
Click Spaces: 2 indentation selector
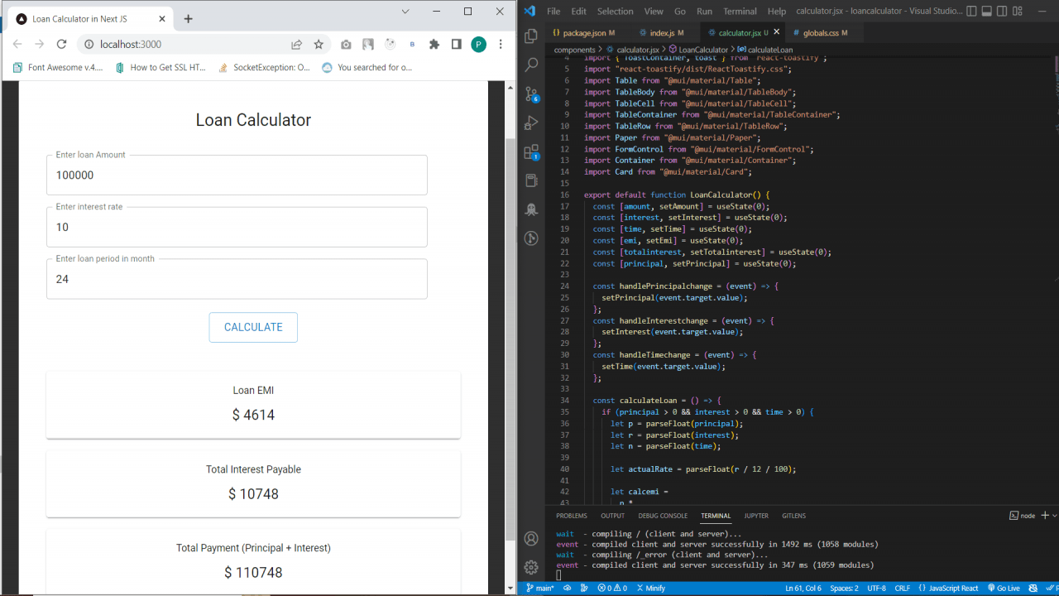844,588
